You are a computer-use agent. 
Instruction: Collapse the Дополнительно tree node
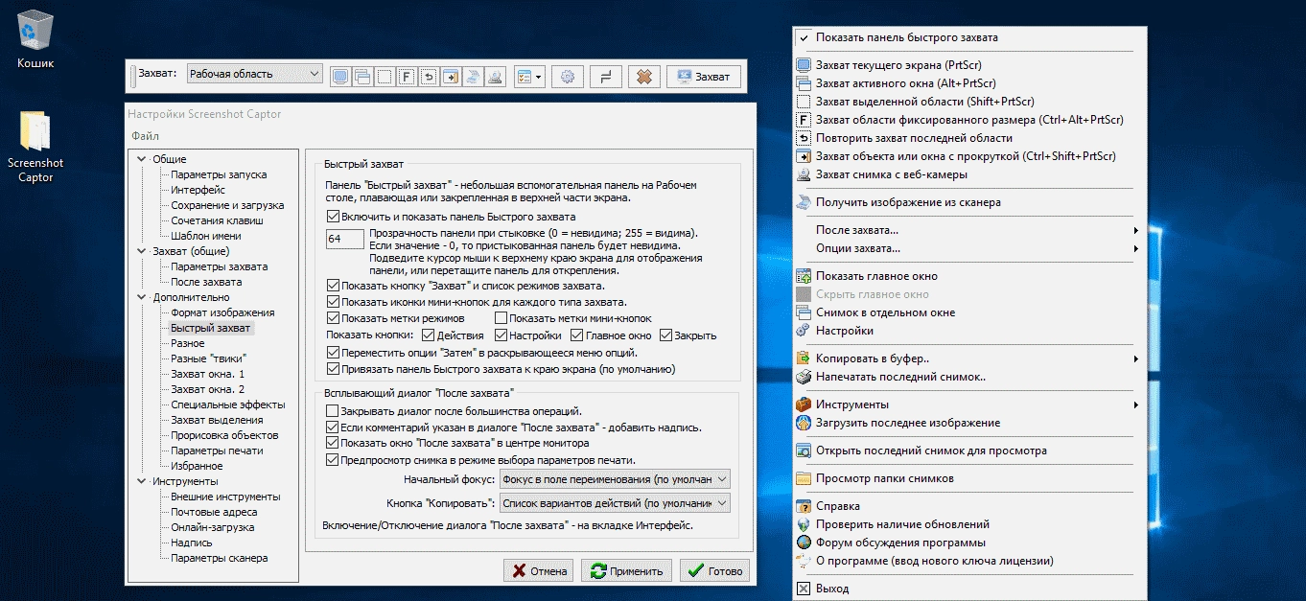142,297
